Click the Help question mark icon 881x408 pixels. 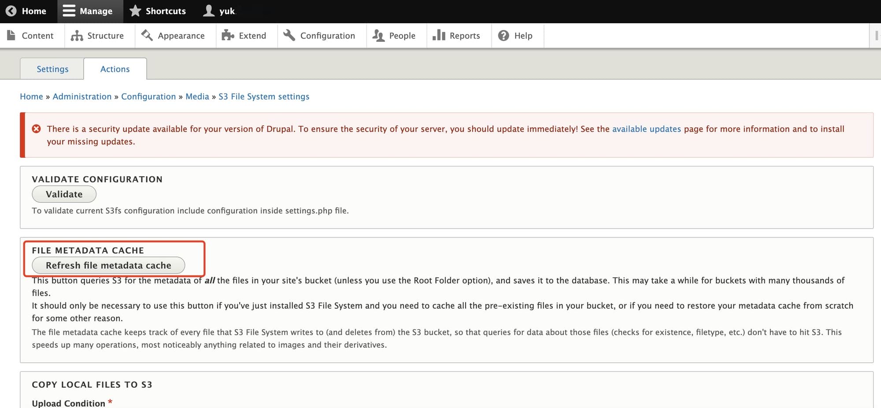[x=503, y=36]
